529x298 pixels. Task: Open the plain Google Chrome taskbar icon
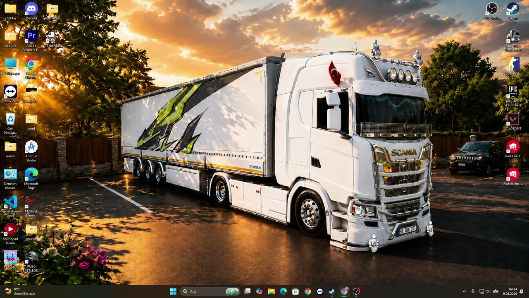[x=307, y=291]
